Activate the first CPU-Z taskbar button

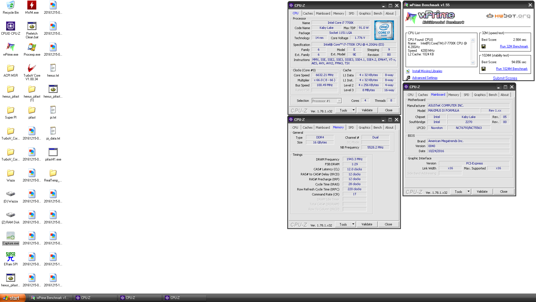click(x=95, y=298)
